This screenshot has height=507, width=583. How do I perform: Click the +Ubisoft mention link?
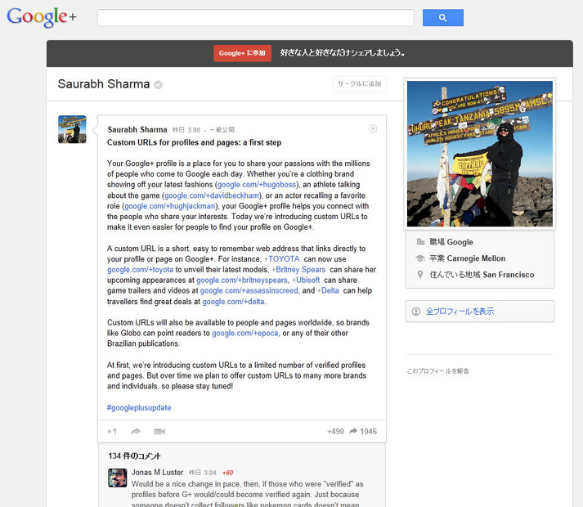tap(306, 280)
